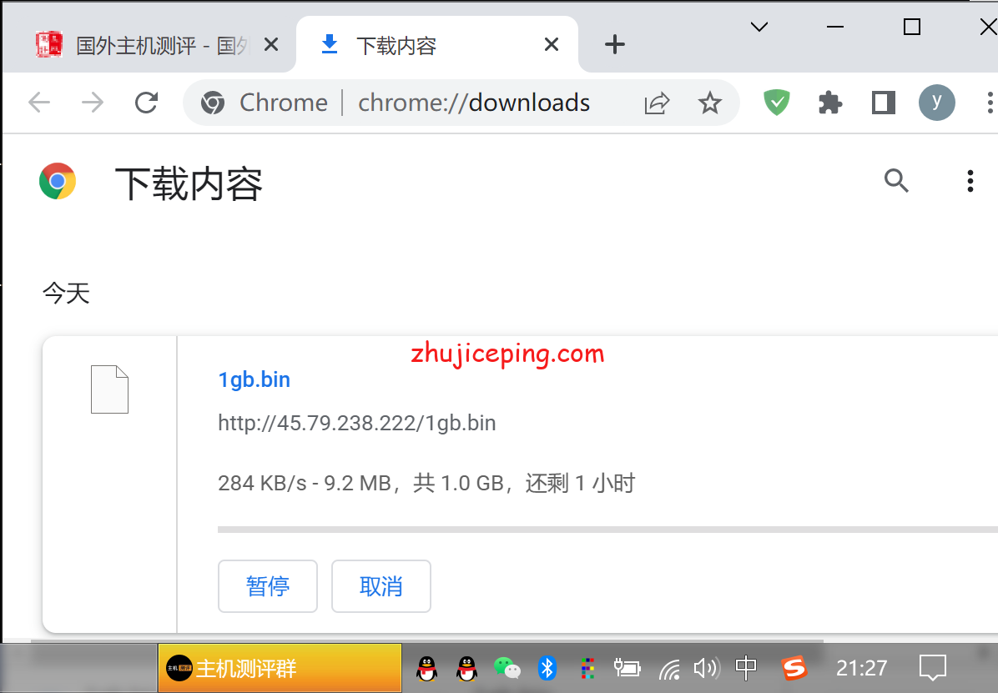This screenshot has width=998, height=693.
Task: Click the Chrome site info icon in the address bar
Action: click(213, 103)
